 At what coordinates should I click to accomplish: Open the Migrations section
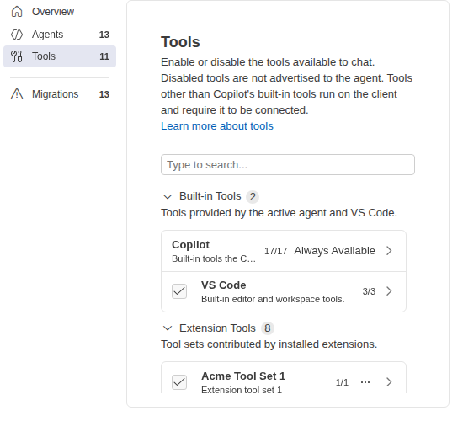click(x=60, y=94)
